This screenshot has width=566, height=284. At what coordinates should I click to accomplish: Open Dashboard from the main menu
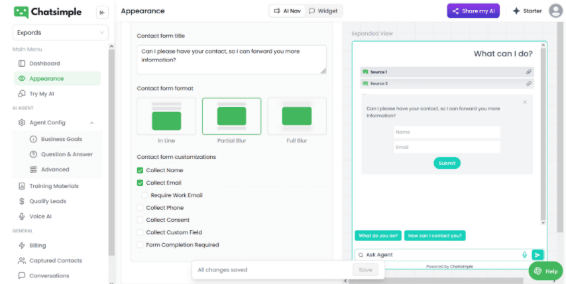point(44,64)
